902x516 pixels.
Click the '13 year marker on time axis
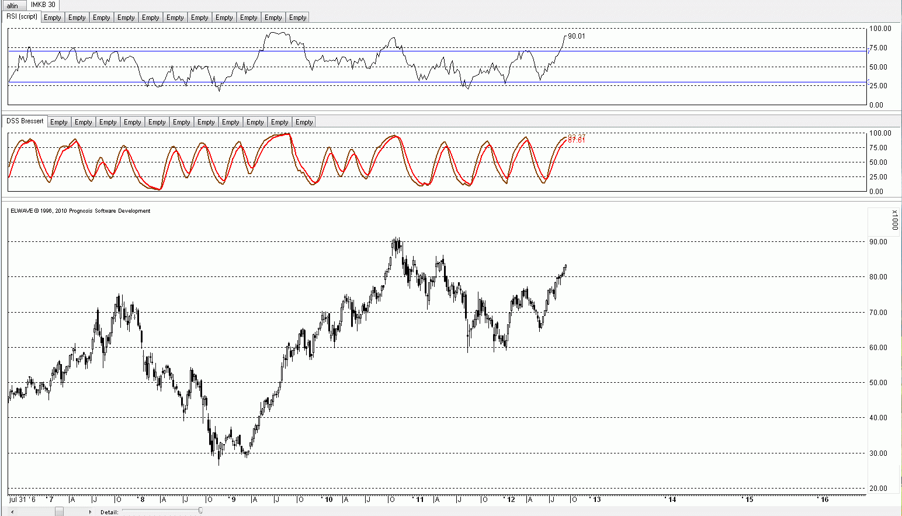[596, 500]
